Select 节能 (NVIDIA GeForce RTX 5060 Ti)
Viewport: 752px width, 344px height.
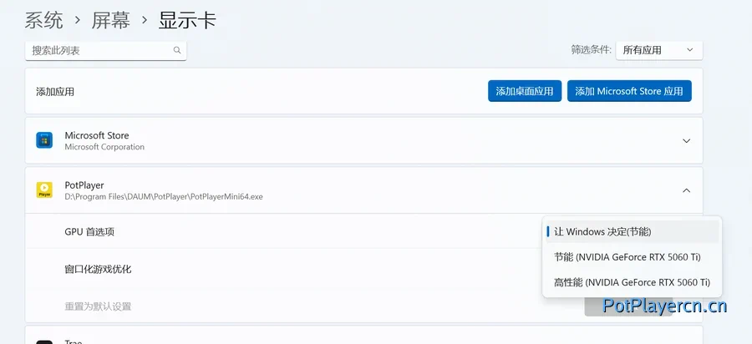click(x=633, y=257)
